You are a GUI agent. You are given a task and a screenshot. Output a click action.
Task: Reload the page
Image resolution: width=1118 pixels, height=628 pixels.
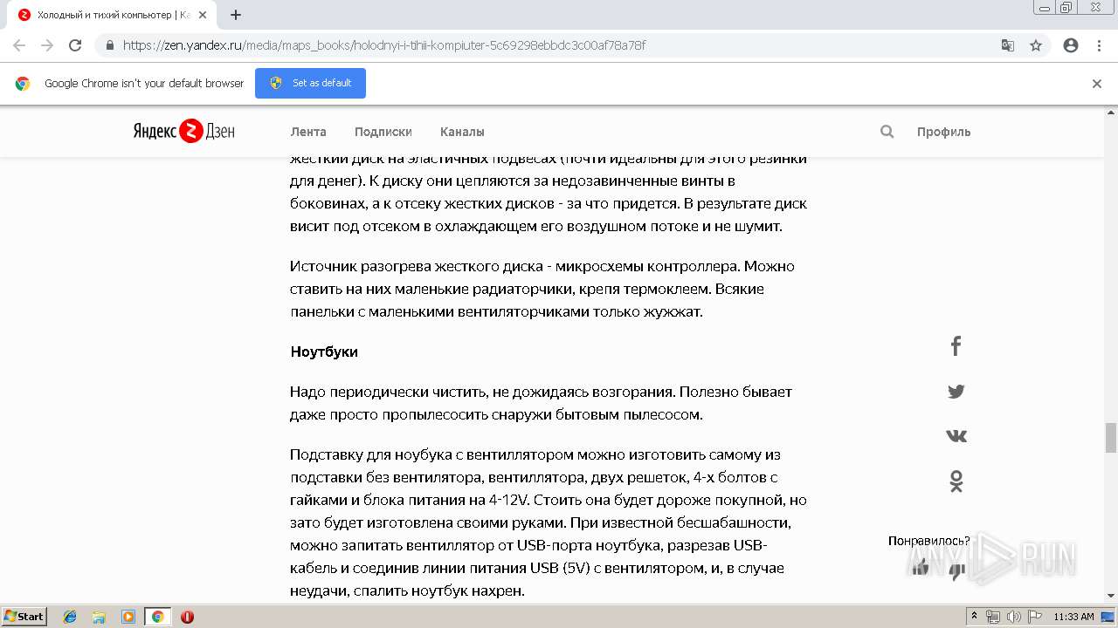75,45
